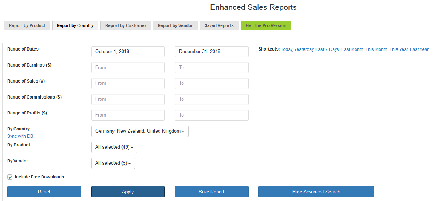
Task: Hide Advanced Search panel
Action: coord(316,192)
